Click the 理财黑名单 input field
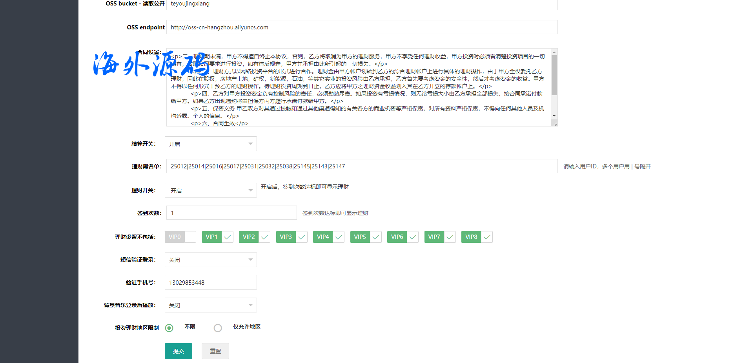This screenshot has width=745, height=363. pos(362,166)
